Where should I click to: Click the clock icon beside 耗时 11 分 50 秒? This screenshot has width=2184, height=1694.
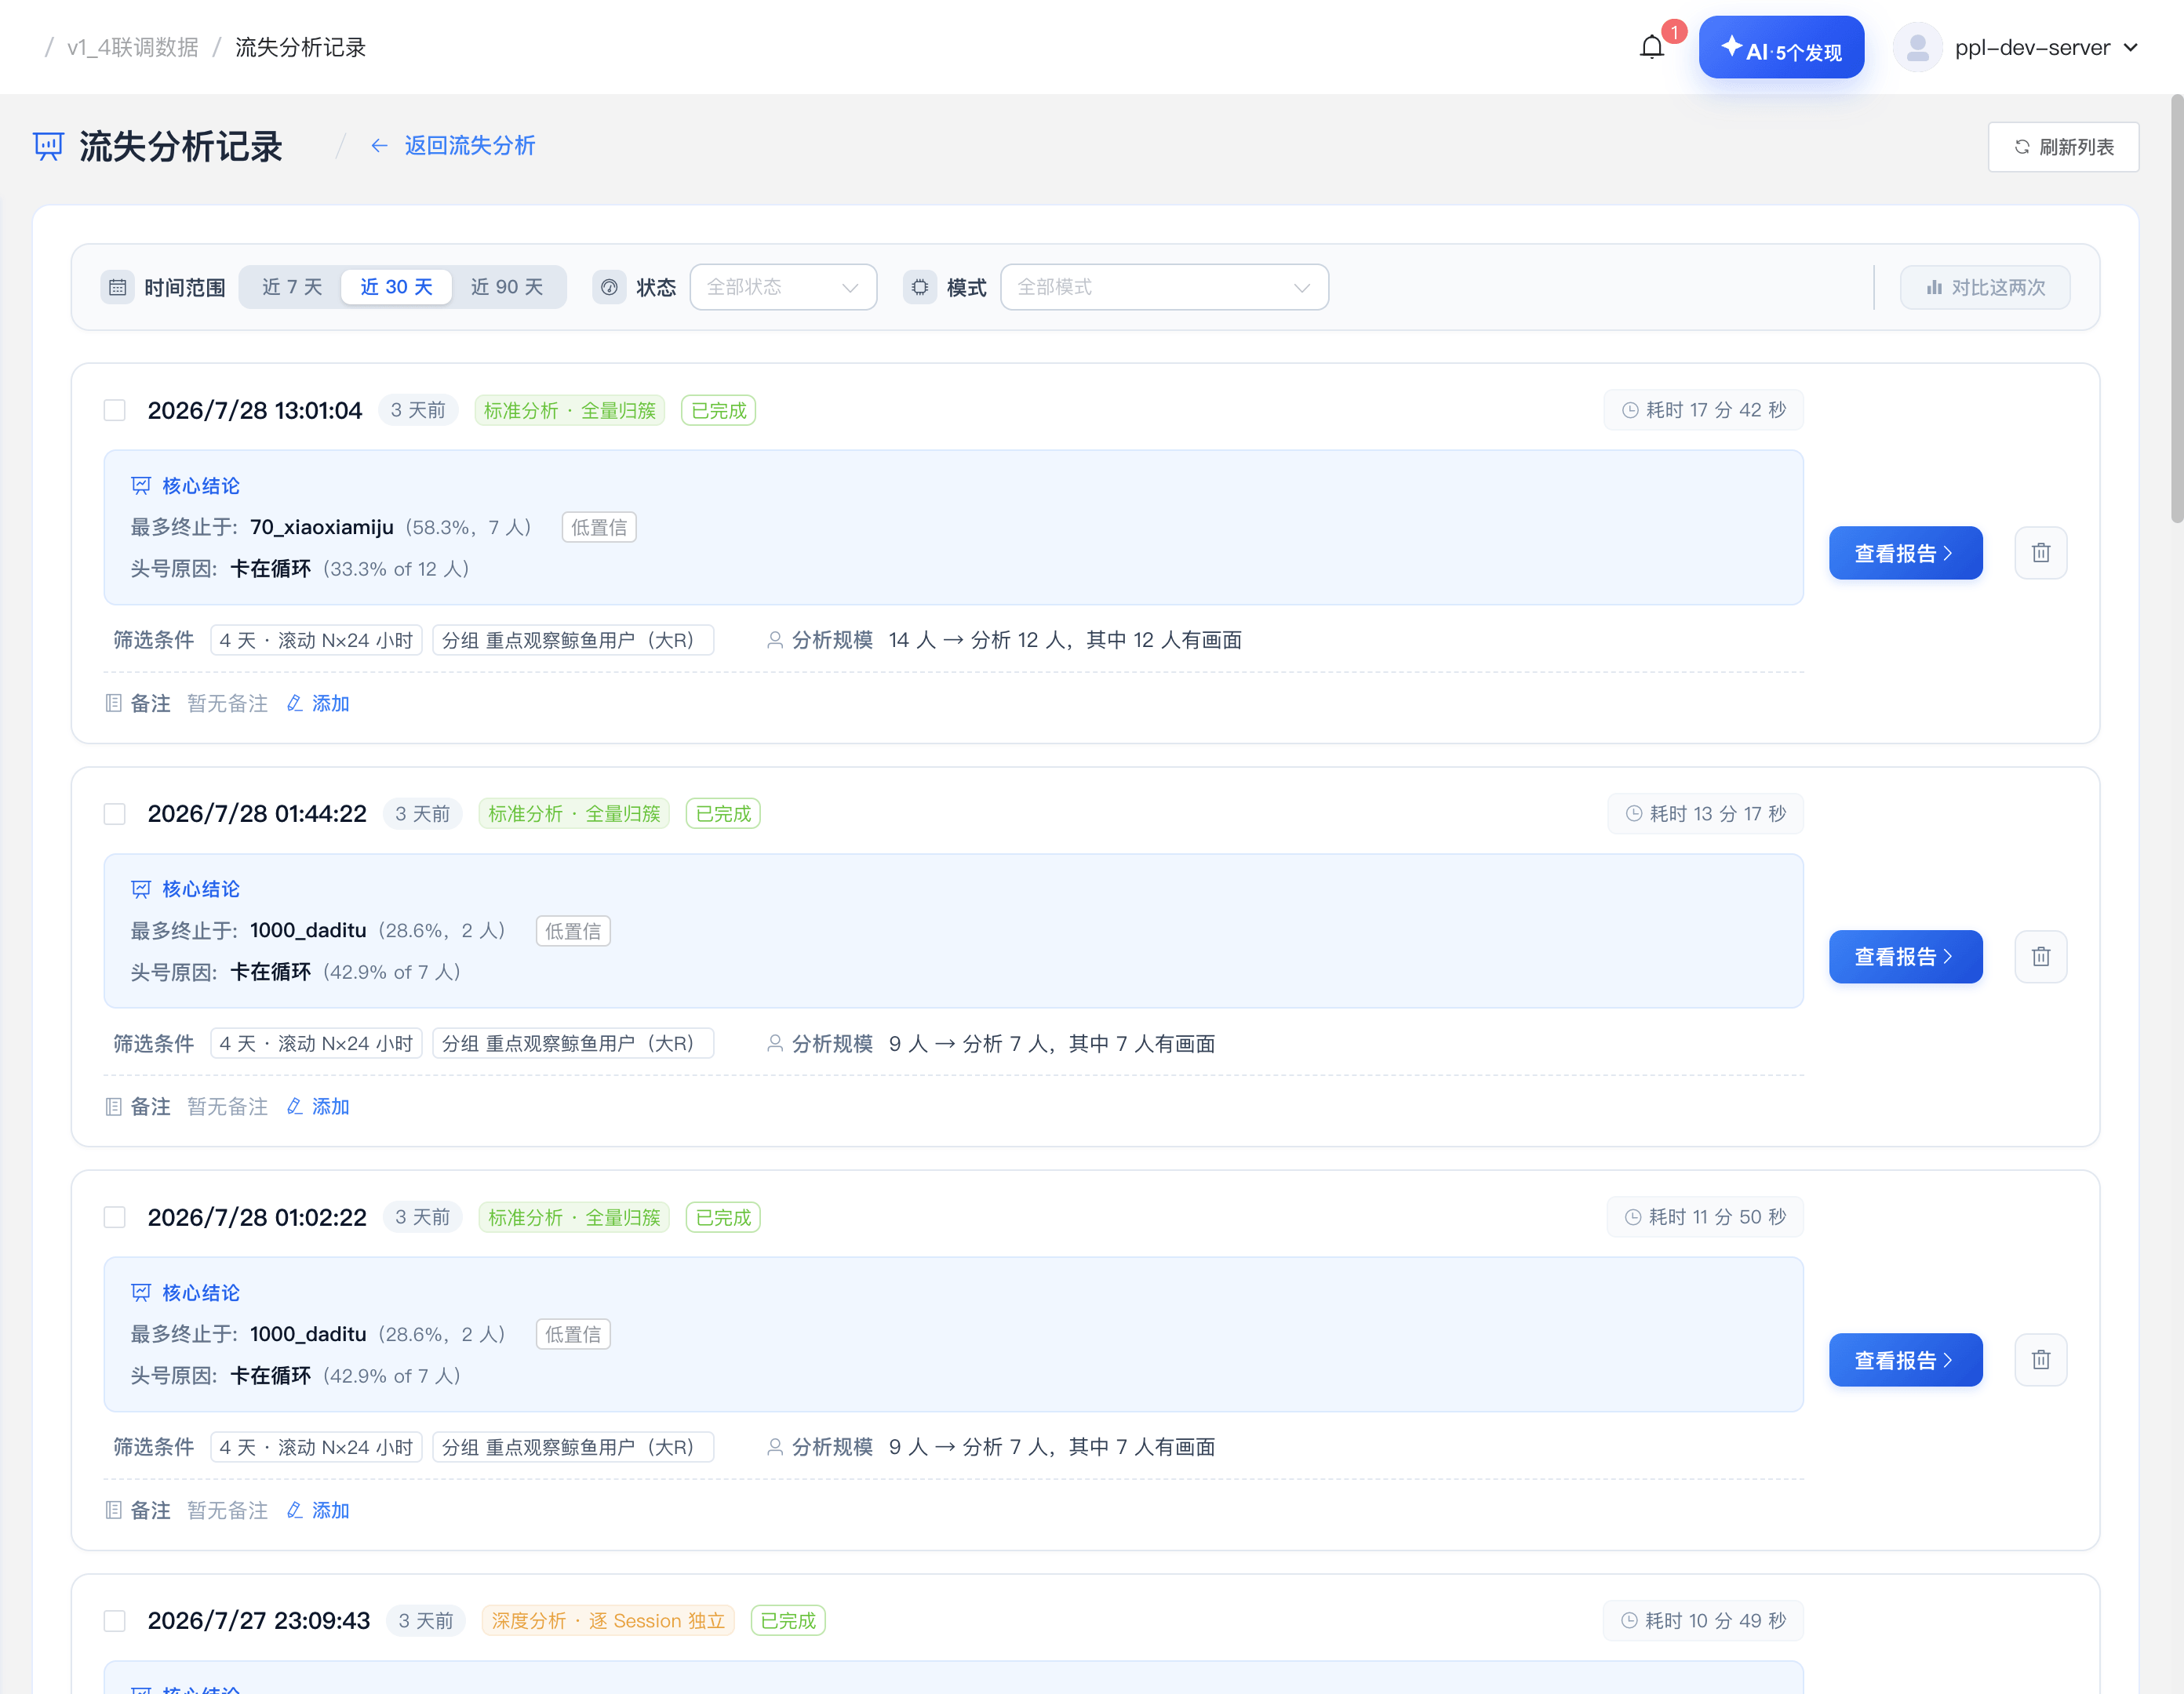click(x=1633, y=1217)
